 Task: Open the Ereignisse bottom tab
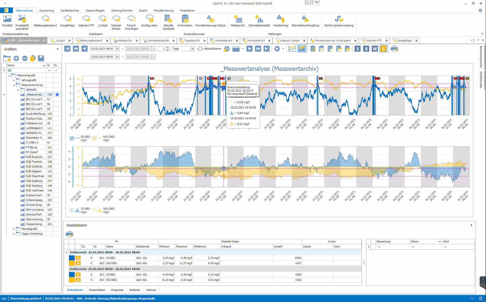[117, 290]
